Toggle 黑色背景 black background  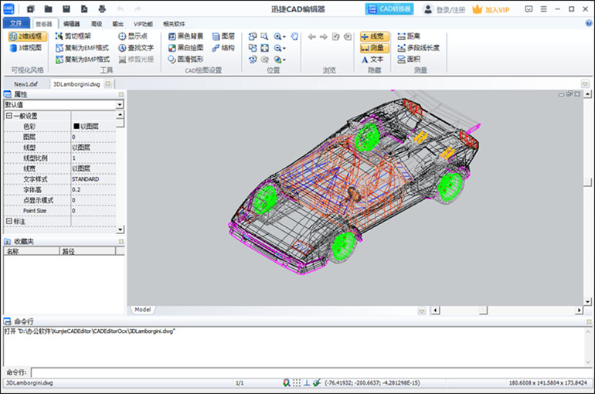pos(186,36)
